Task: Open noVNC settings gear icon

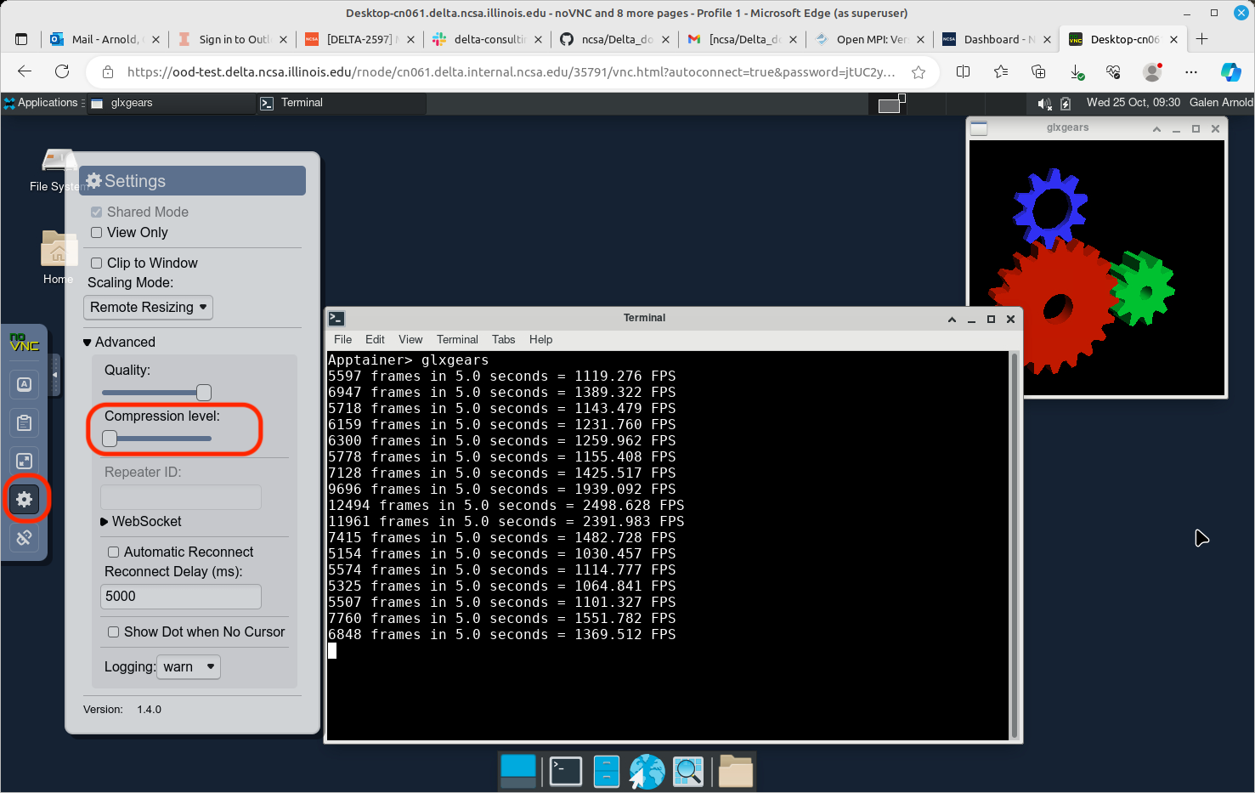Action: tap(25, 499)
